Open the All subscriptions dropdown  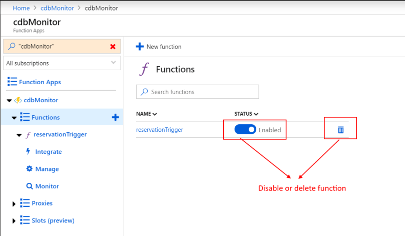(x=62, y=63)
